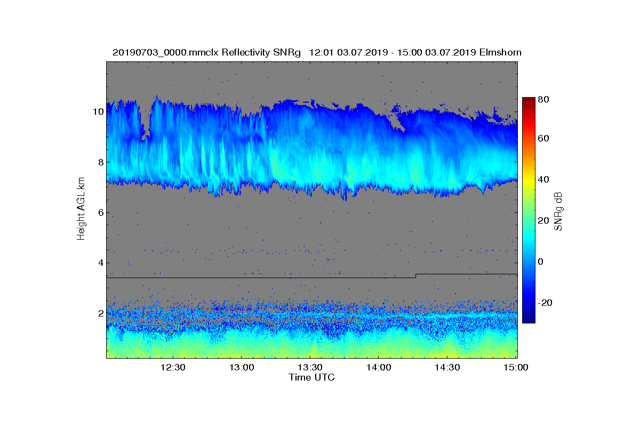Click the dark blue bottom of the colorbar
Image resolution: width=640 pixels, height=427 pixels.
528,319
